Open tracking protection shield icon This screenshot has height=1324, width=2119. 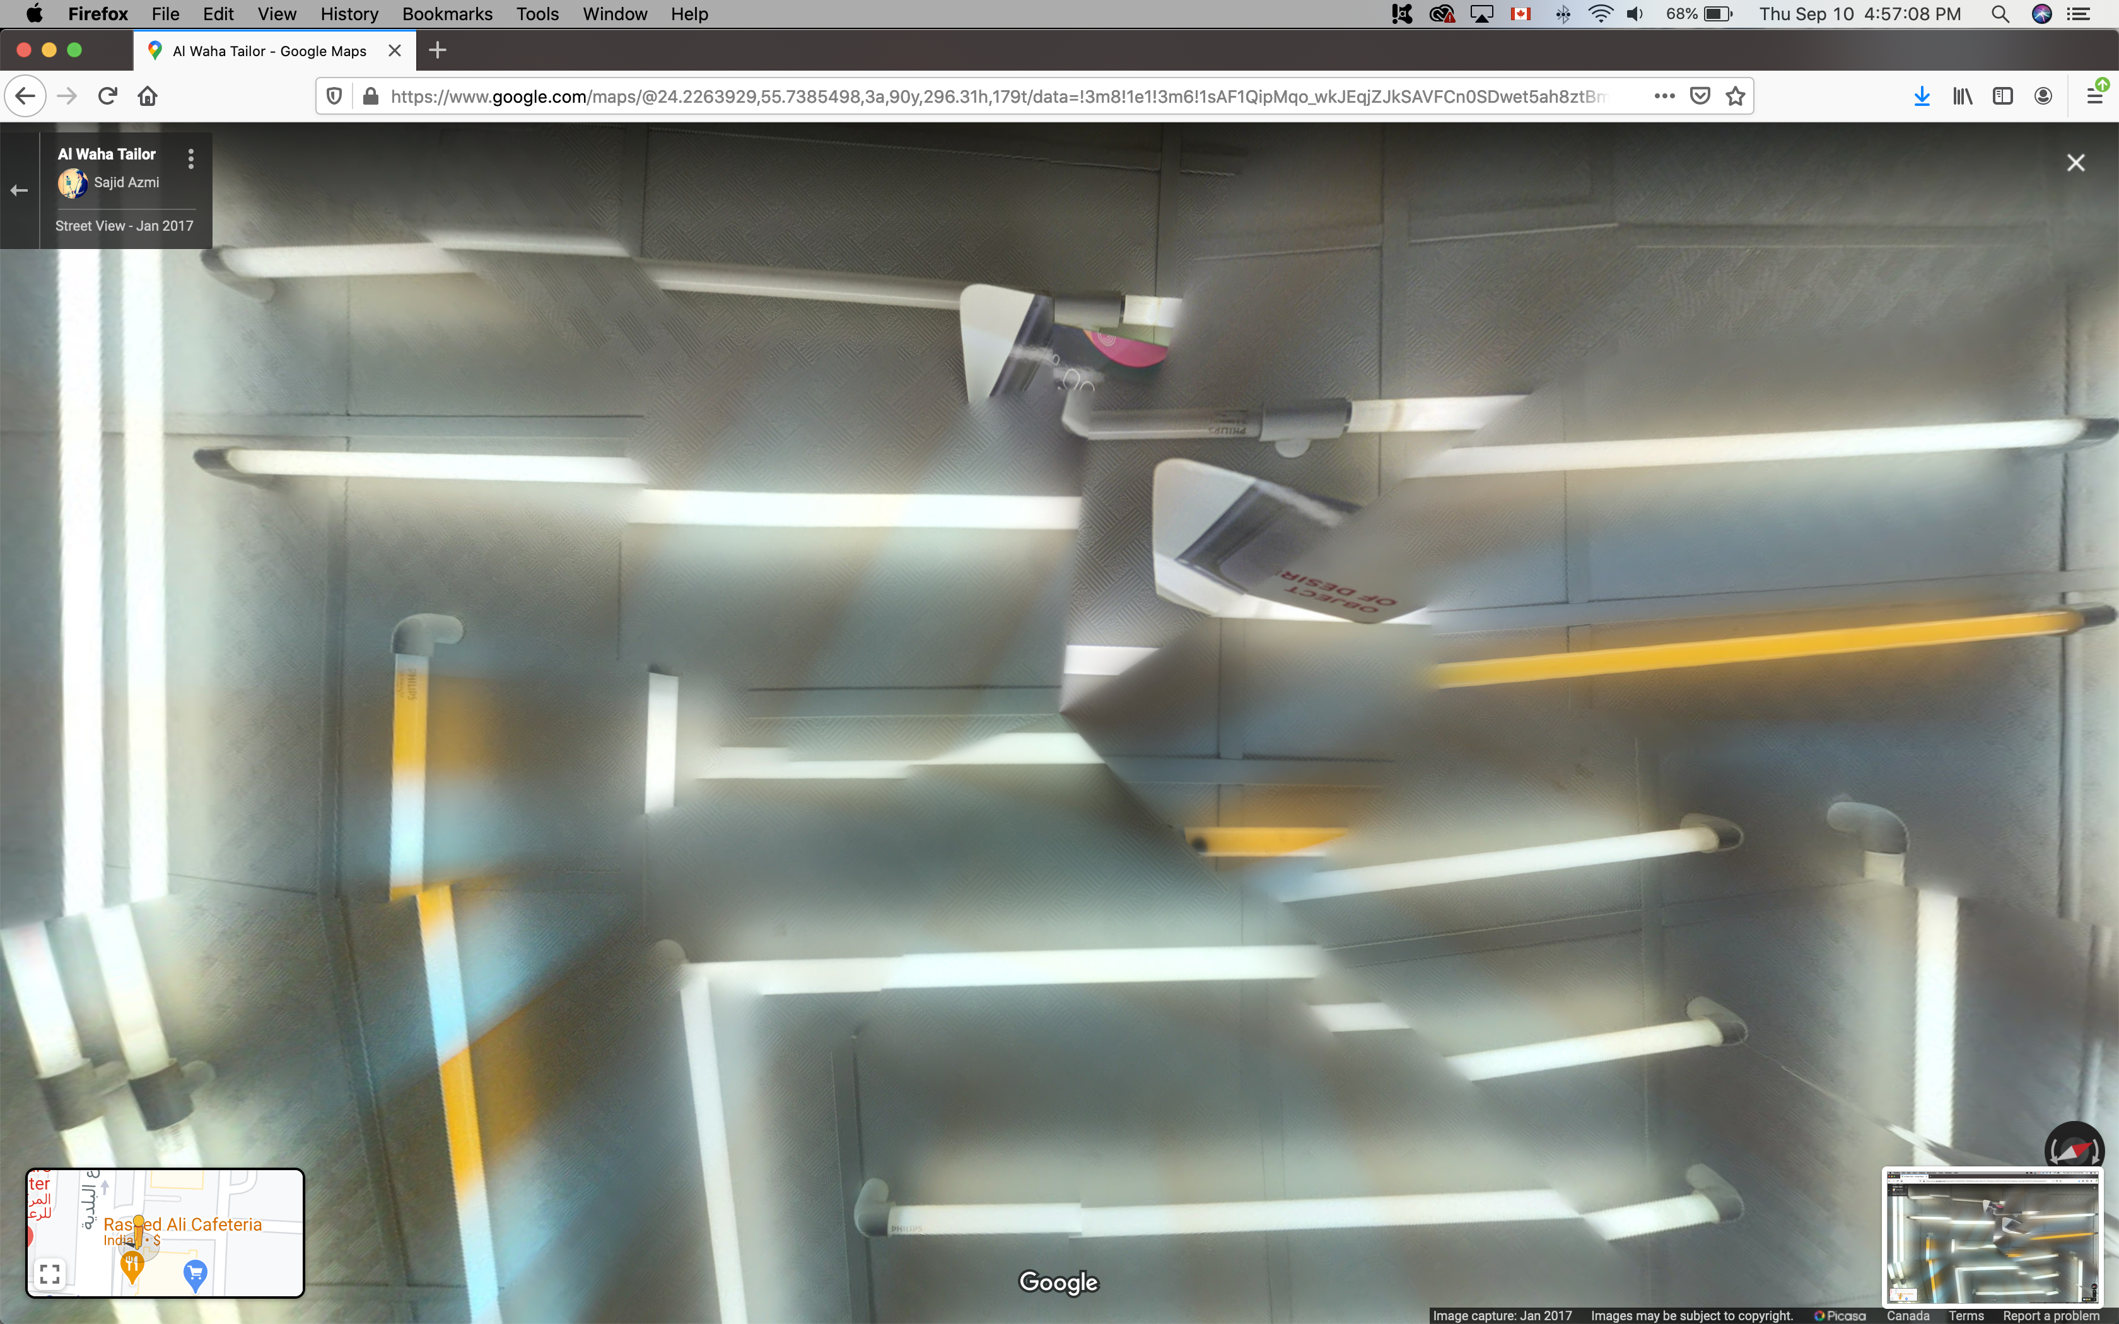coord(334,96)
